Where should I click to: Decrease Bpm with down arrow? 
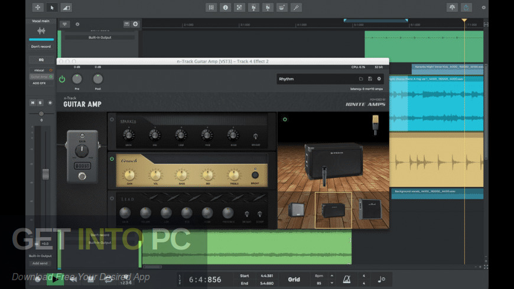click(x=332, y=283)
